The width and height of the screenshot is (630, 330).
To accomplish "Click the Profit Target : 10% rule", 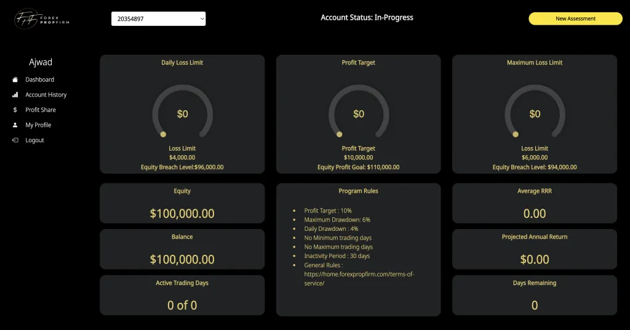I will coord(328,211).
